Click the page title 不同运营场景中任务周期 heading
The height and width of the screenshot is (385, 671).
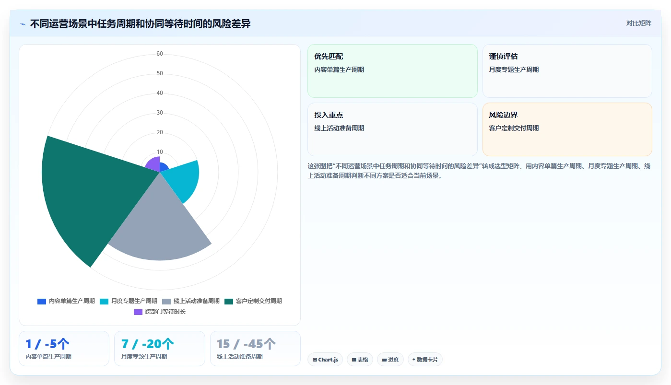click(x=140, y=23)
